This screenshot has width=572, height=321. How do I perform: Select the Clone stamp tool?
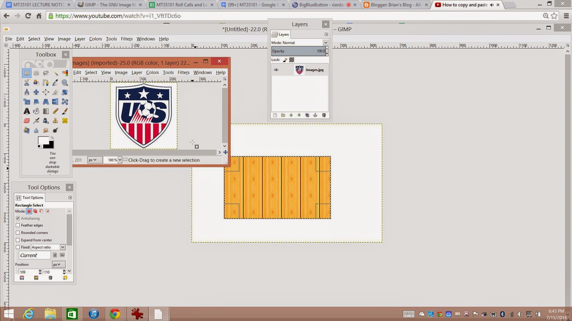tap(55, 121)
